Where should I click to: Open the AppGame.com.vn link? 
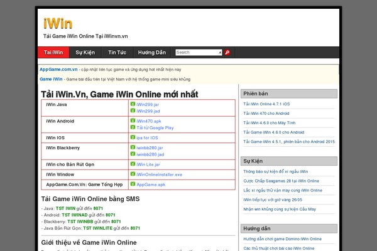[x=58, y=70]
